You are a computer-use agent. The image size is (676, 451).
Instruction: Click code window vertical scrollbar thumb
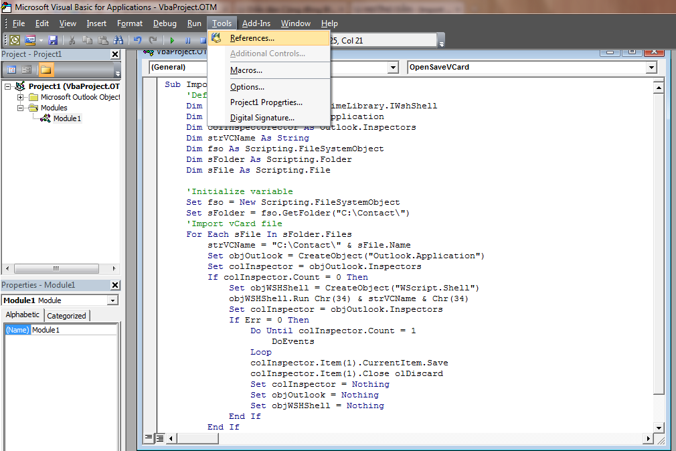tap(659, 244)
